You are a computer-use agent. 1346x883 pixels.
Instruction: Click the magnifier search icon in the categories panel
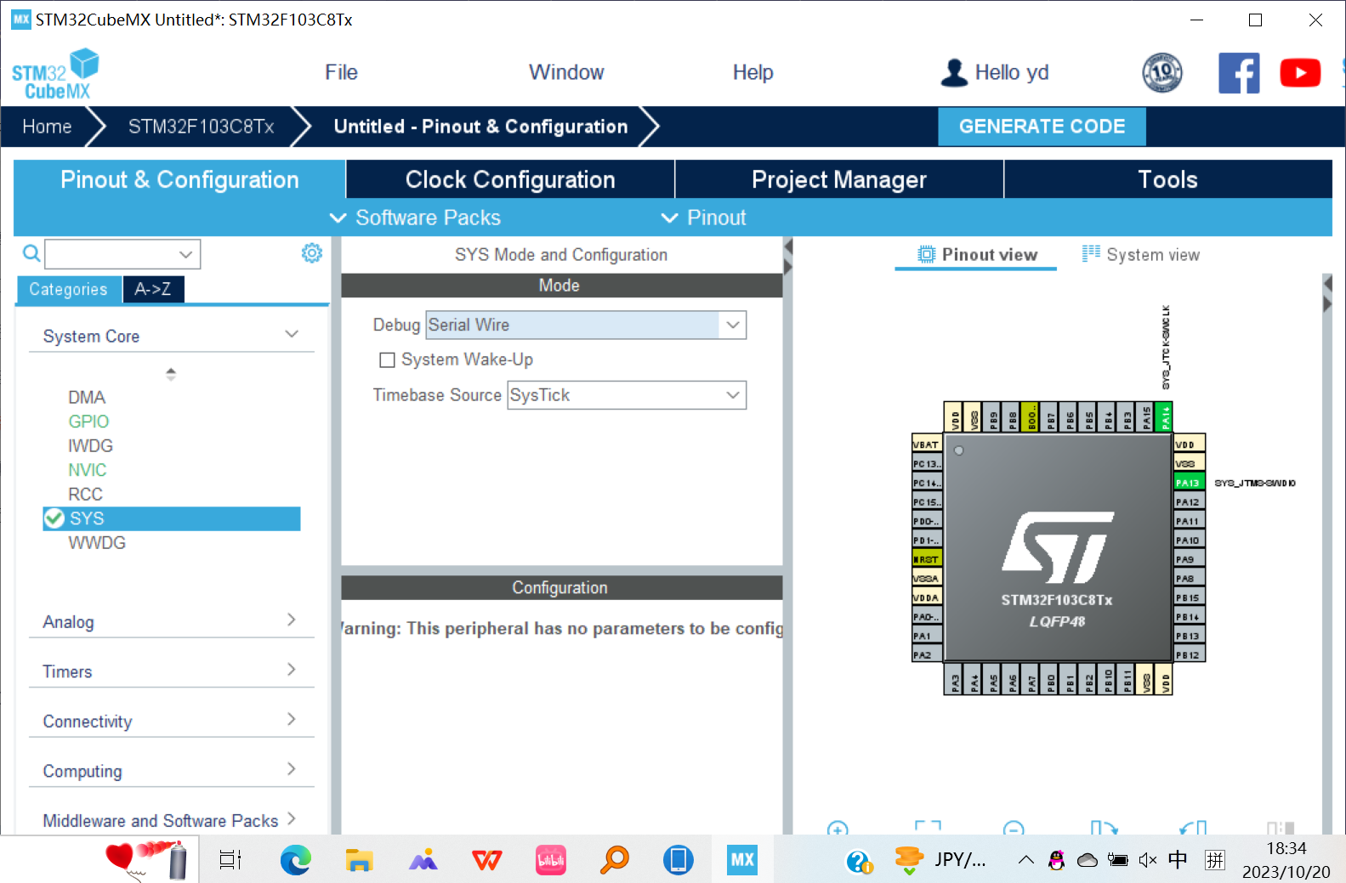click(x=31, y=253)
